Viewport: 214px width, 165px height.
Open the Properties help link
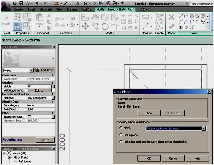pyautogui.click(x=12, y=140)
